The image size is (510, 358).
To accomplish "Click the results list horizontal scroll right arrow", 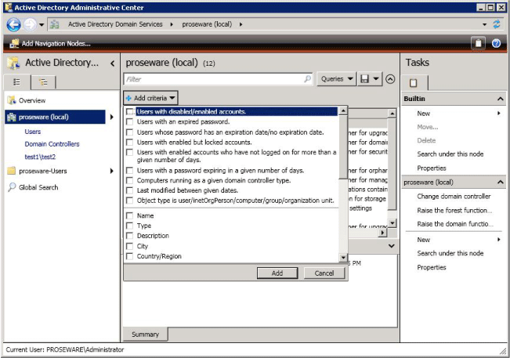I will [382, 233].
